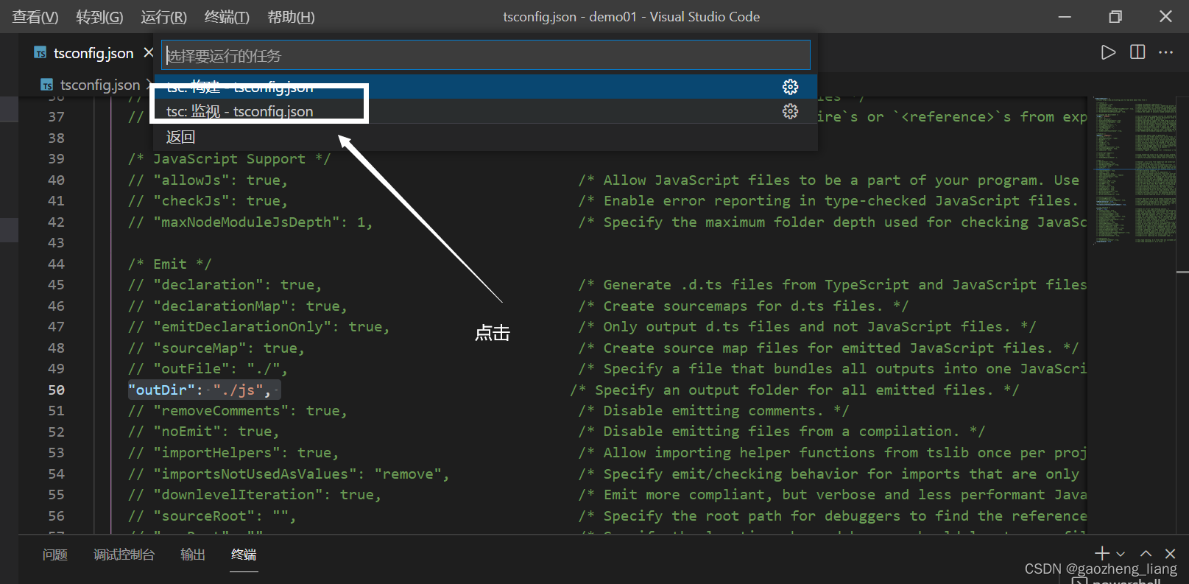
Task: Click the "sourceMap": true line
Action: (216, 348)
